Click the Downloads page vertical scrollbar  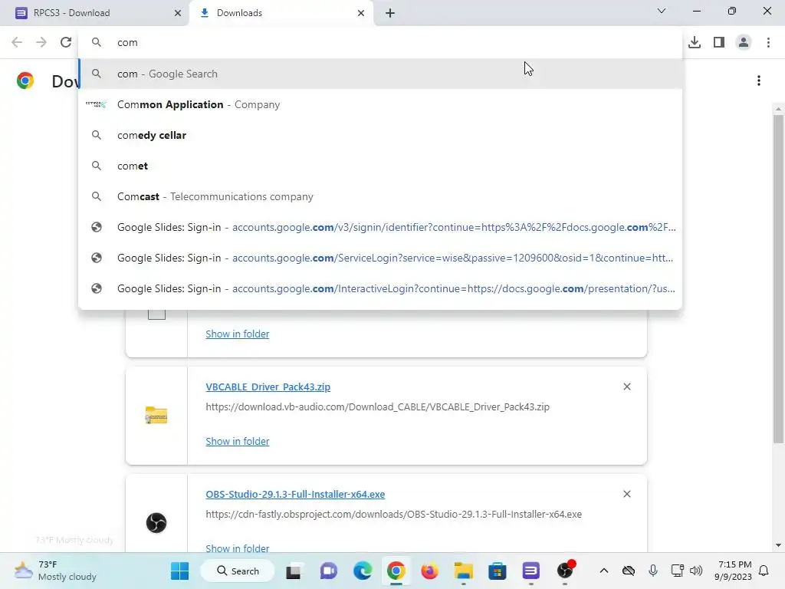click(x=778, y=279)
